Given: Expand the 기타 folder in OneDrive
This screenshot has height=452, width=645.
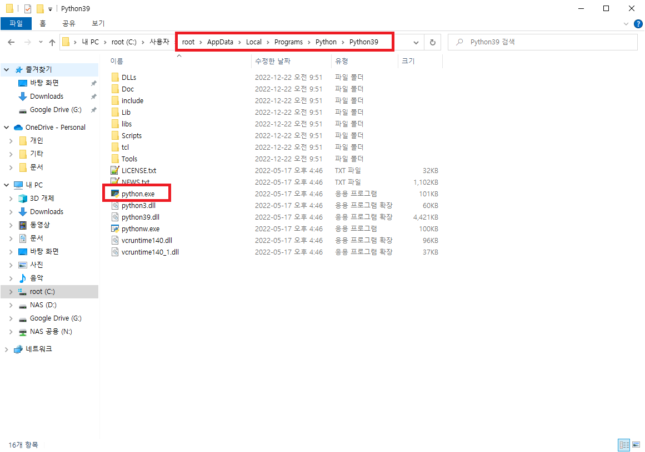Looking at the screenshot, I should 11,154.
